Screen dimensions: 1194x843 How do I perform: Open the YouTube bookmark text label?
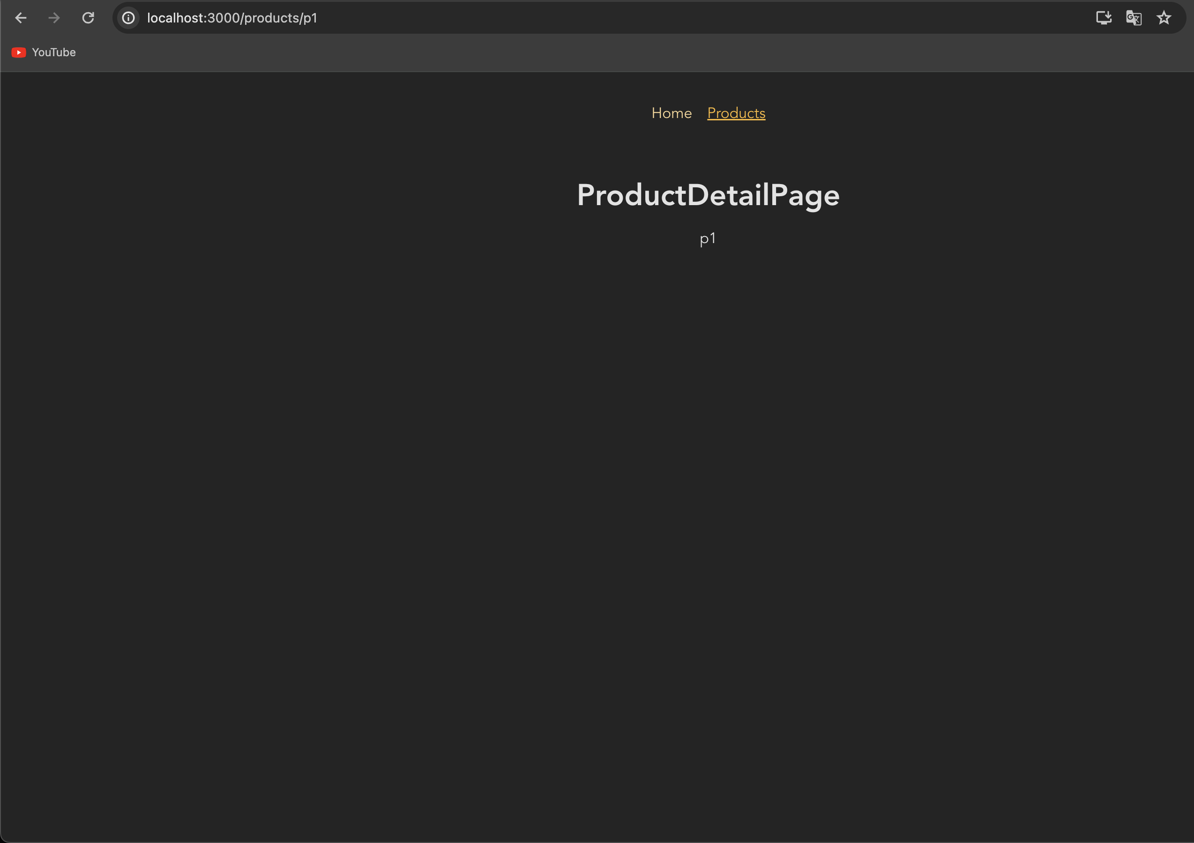[53, 52]
